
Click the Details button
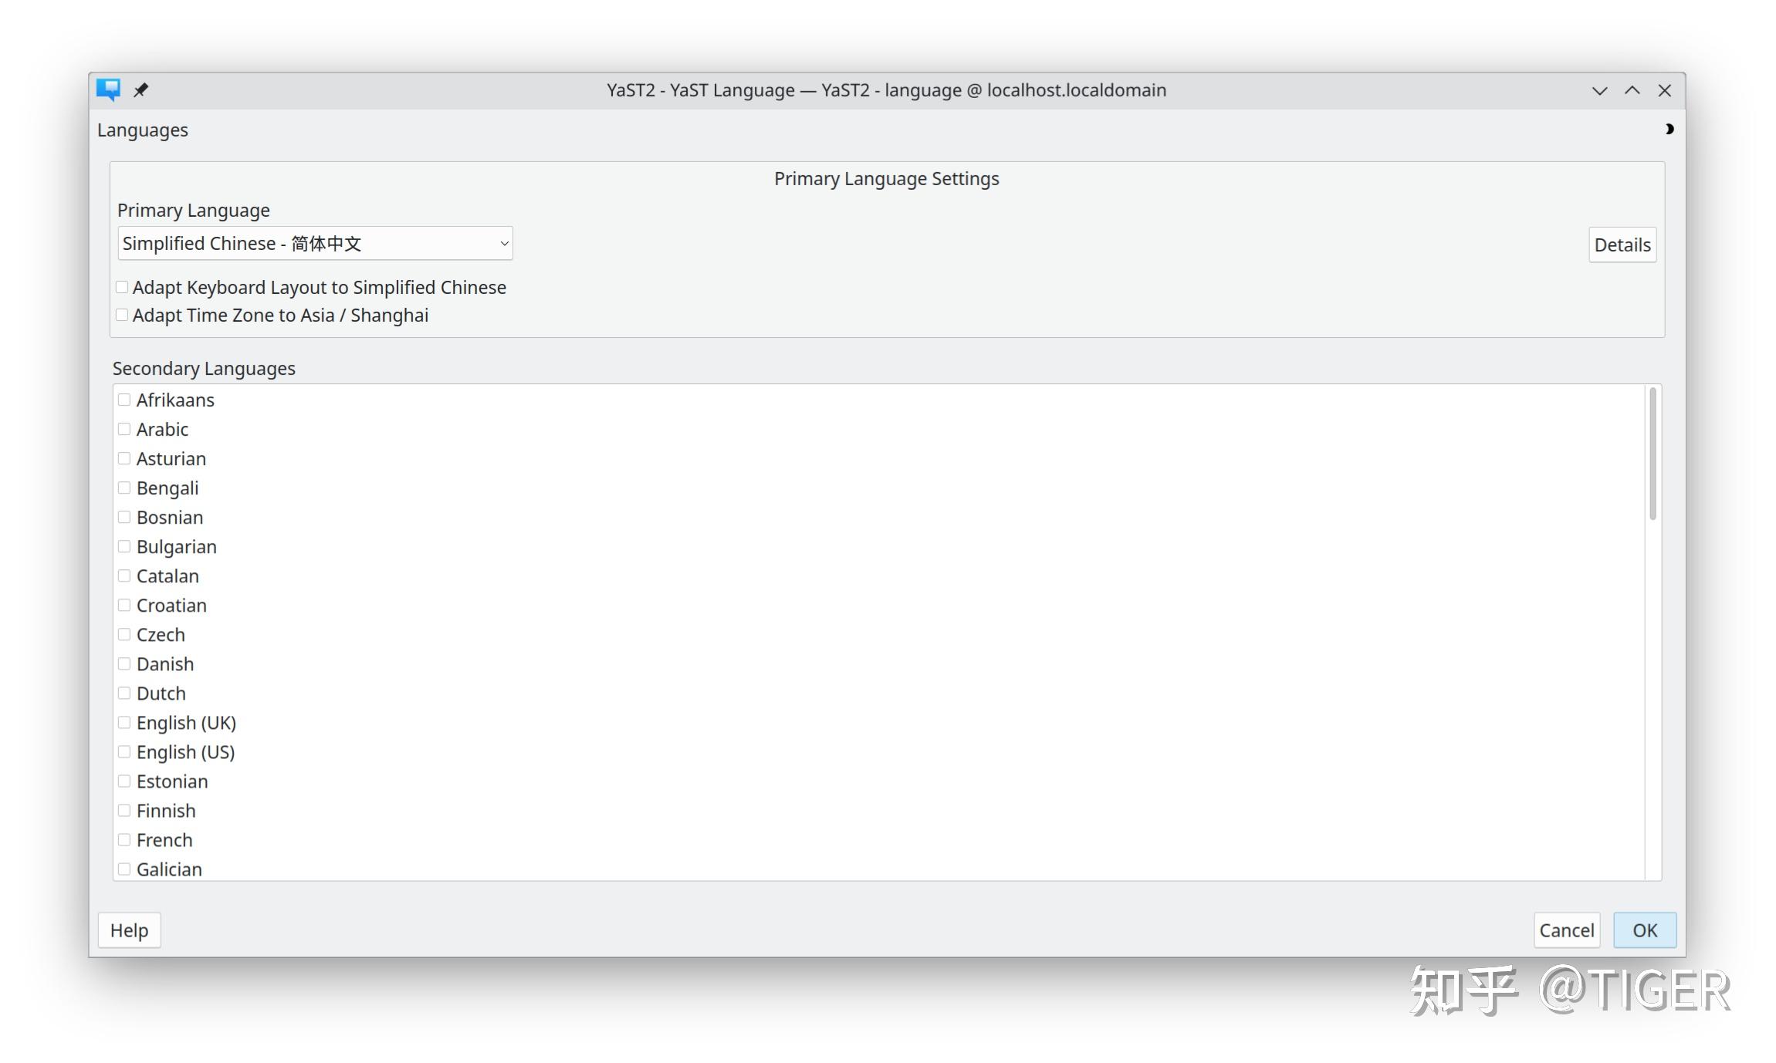pos(1622,245)
